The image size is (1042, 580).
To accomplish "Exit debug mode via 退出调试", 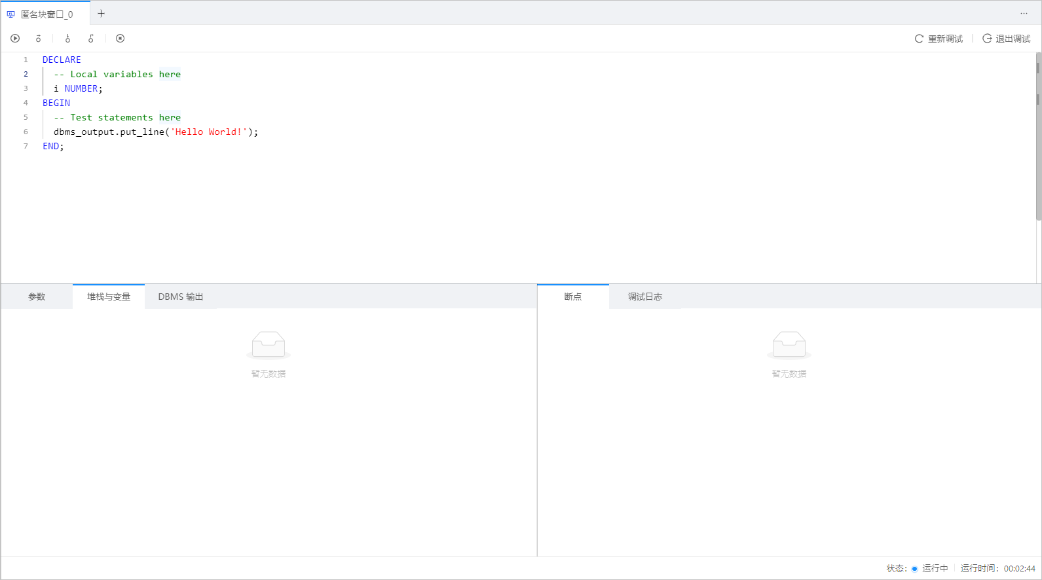I will 1007,39.
